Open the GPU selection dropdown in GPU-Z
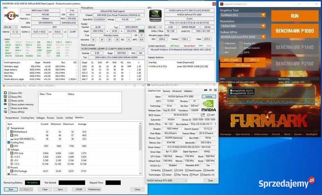 (x=167, y=181)
